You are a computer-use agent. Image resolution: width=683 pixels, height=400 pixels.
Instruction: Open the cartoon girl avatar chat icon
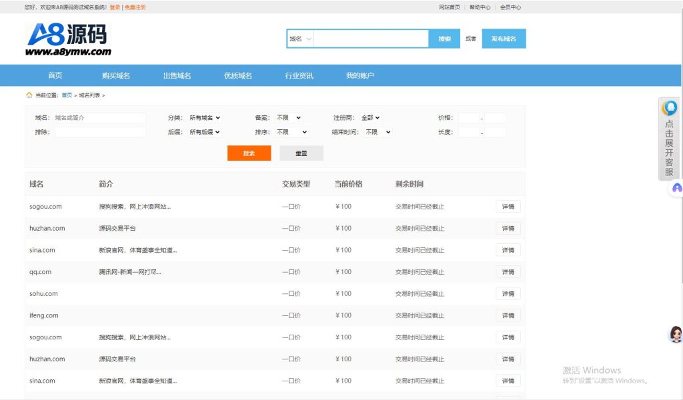(x=676, y=334)
